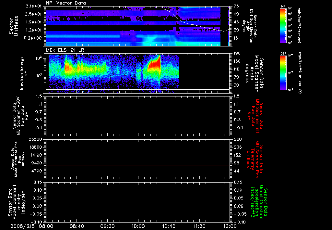Click the "ESH Sun Elevation Angle" axis label
This screenshot has width=332, height=230.
point(249,26)
